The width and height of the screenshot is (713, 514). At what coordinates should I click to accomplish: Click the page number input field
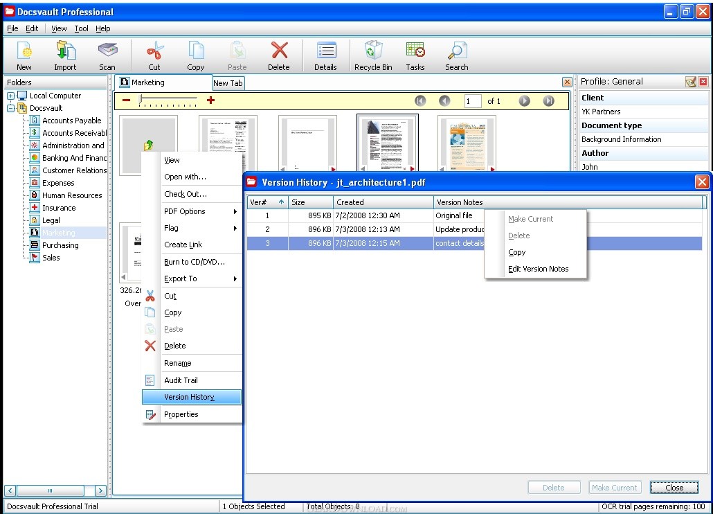[x=473, y=101]
